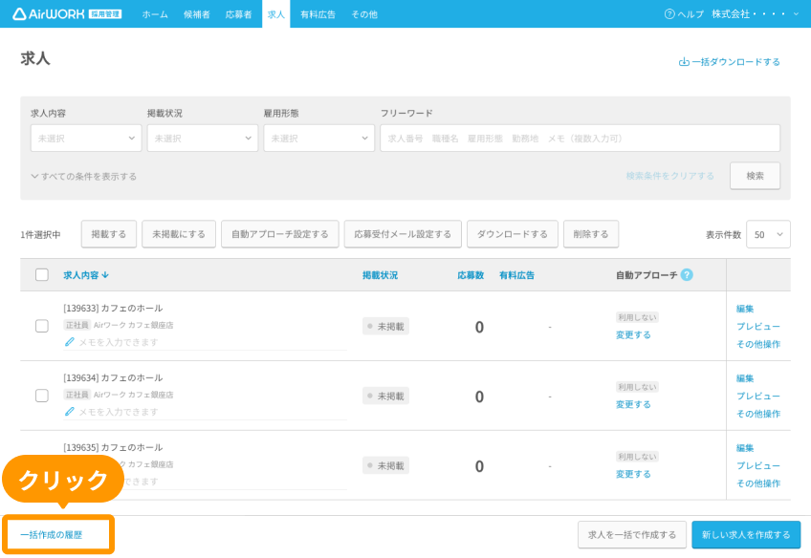Open the 株式会社 account menu
This screenshot has height=558, width=811.
tap(756, 14)
